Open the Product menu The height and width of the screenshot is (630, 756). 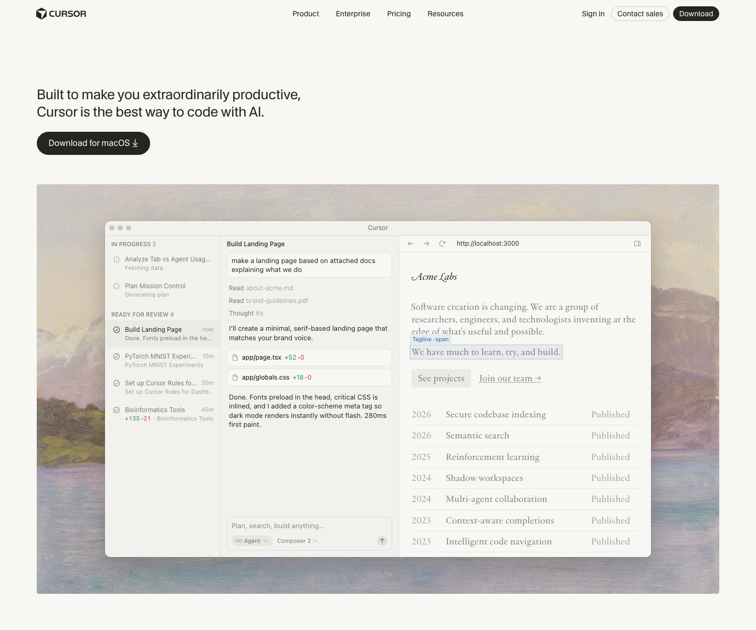pyautogui.click(x=306, y=14)
